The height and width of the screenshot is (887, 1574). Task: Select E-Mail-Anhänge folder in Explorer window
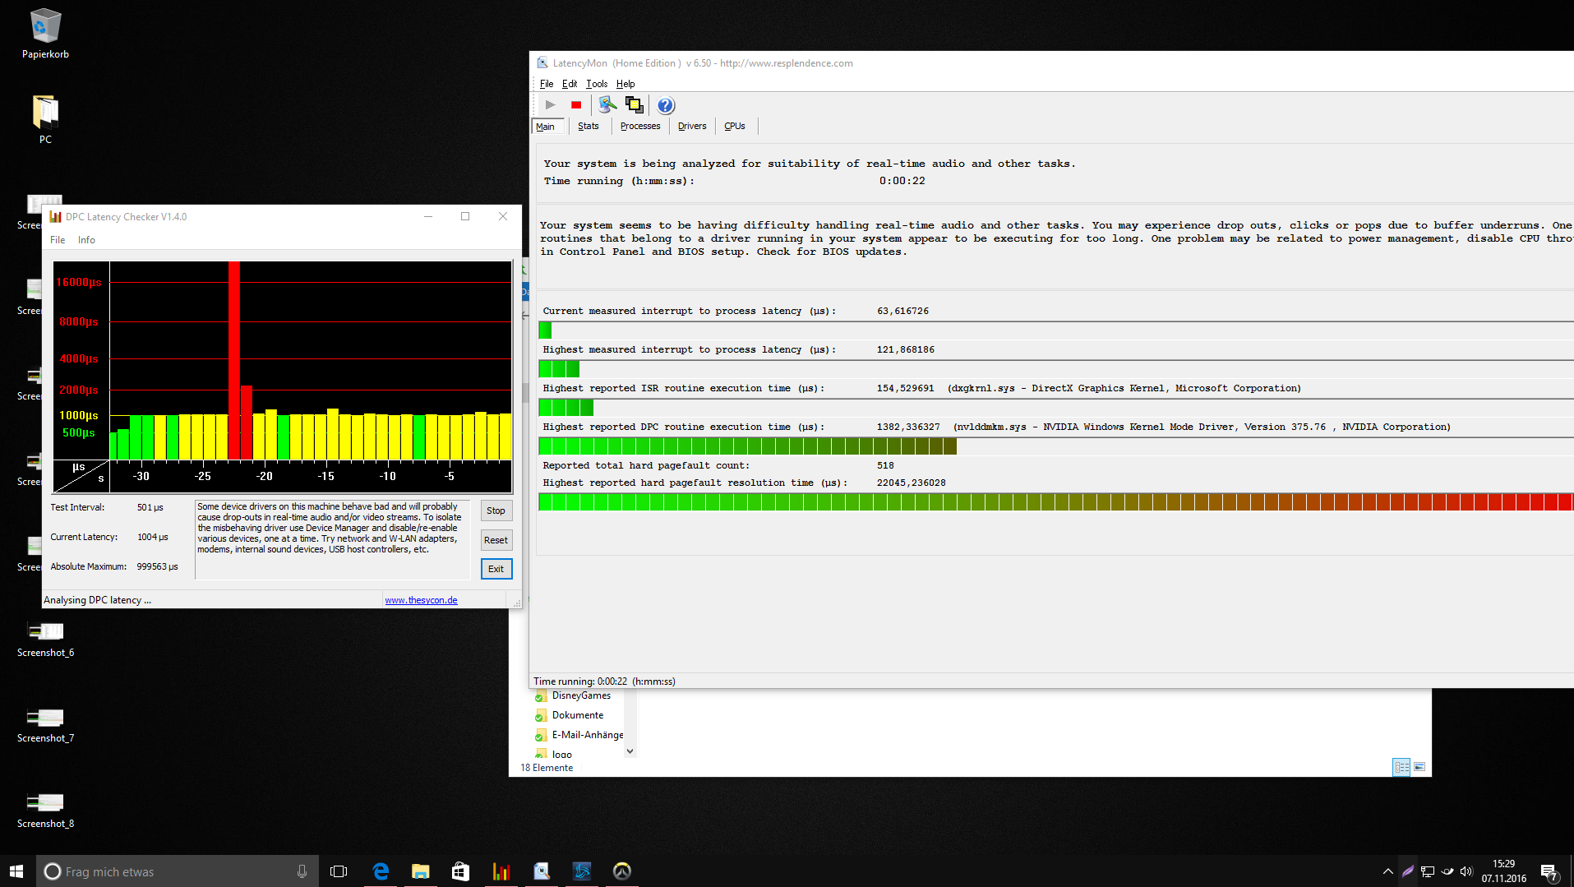pos(579,735)
